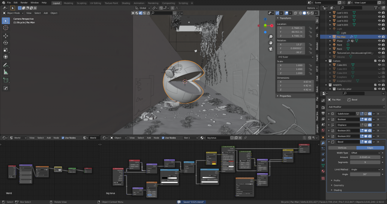
Task: Toggle INSERTS collection checkbox
Action: [375, 85]
